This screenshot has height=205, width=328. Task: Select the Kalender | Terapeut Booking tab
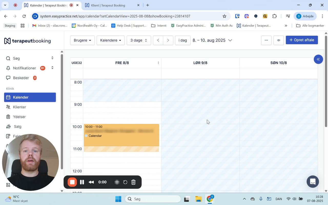pyautogui.click(x=49, y=5)
